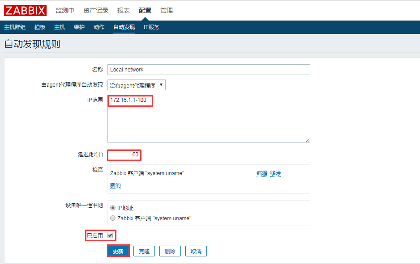This screenshot has width=420, height=264.
Task: Go to IT服务 submenu
Action: coord(151,27)
